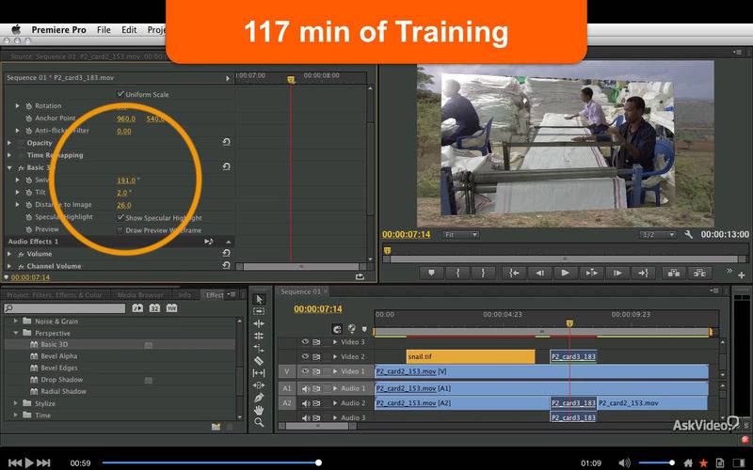Image resolution: width=753 pixels, height=470 pixels.
Task: Toggle Show Specular Highlight checkbox
Action: pos(120,217)
